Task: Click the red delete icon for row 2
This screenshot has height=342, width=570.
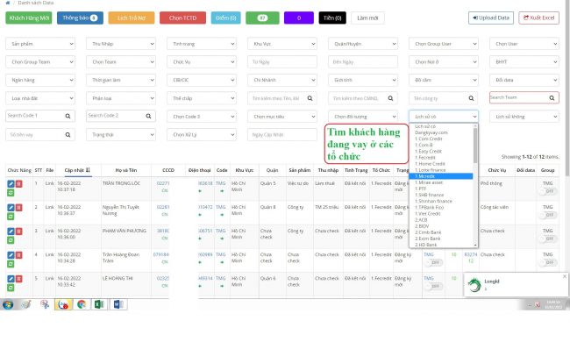Action: (x=18, y=208)
